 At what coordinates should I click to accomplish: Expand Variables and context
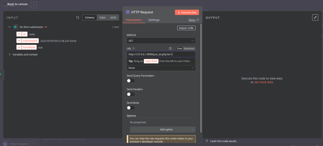point(10,54)
